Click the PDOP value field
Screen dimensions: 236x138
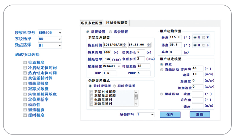[143, 73]
